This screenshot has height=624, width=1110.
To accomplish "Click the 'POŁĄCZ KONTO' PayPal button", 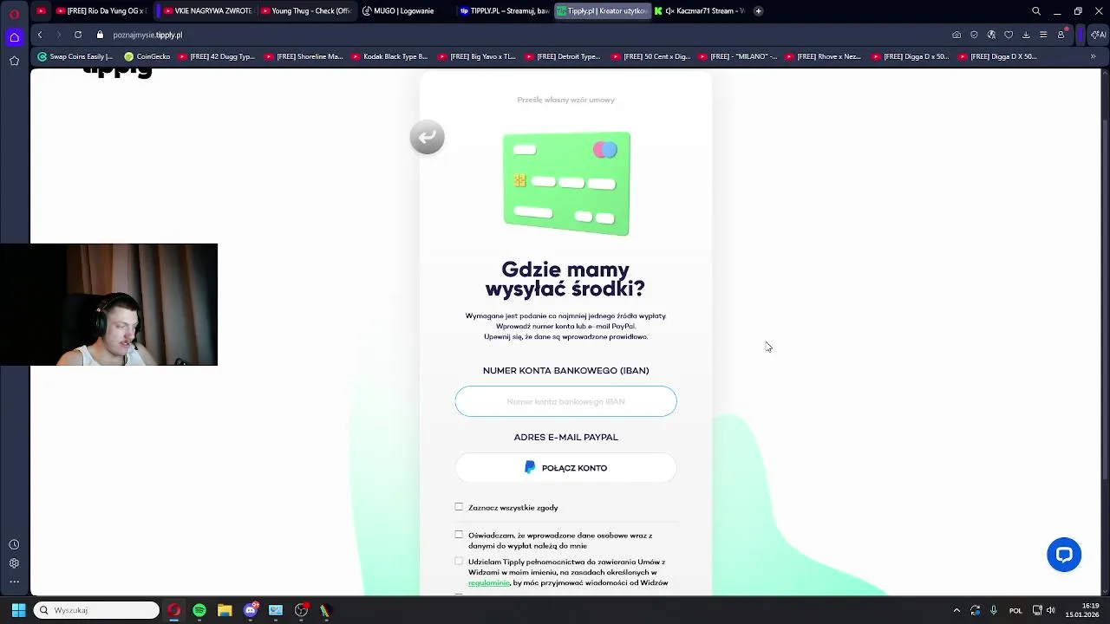I will tap(565, 468).
